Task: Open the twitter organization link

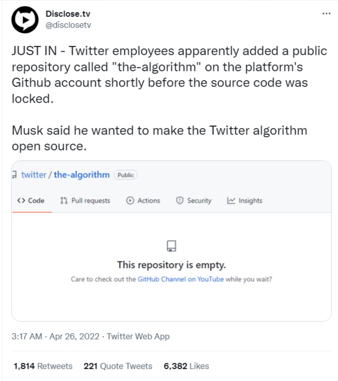Action: coord(33,175)
